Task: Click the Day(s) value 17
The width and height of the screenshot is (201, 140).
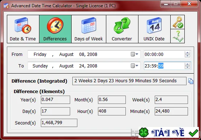Action: (55, 111)
